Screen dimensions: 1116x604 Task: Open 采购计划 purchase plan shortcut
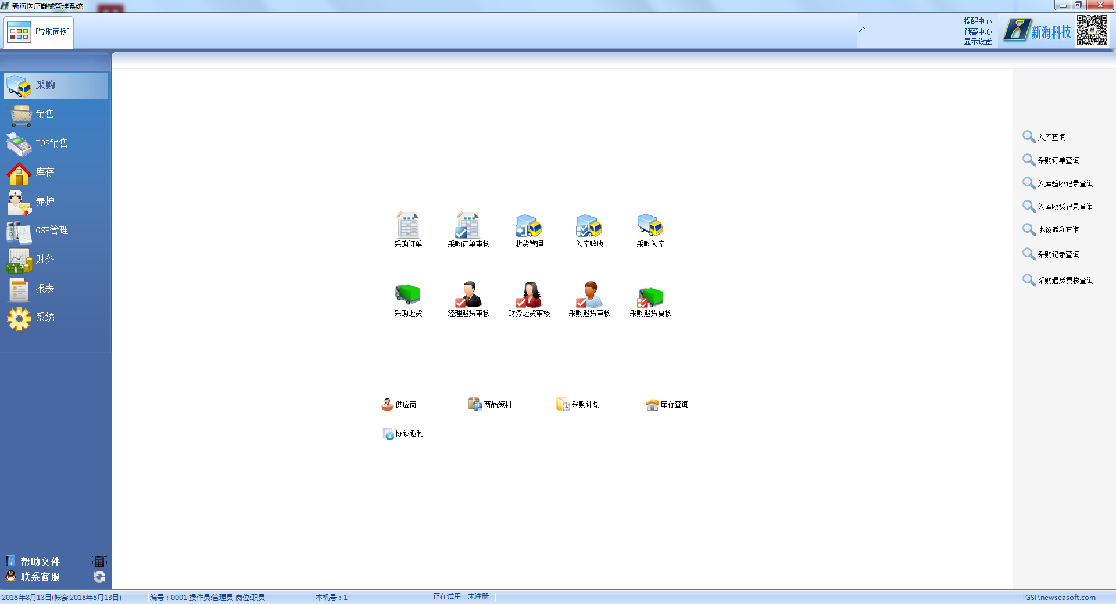(578, 404)
